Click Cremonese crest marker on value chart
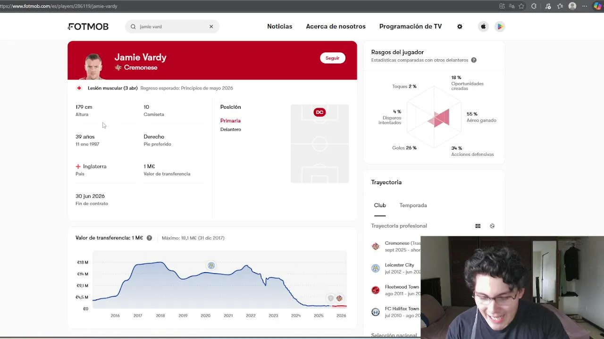 click(339, 298)
